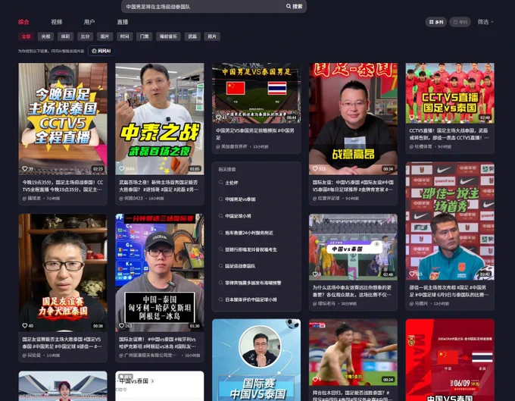The image size is (515, 401).
Task: Focus the search input field
Action: pyautogui.click(x=202, y=6)
